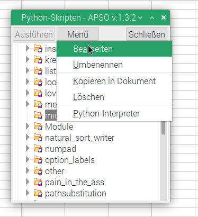Click folder icon next to lov
198x217 pixels.
38,93
